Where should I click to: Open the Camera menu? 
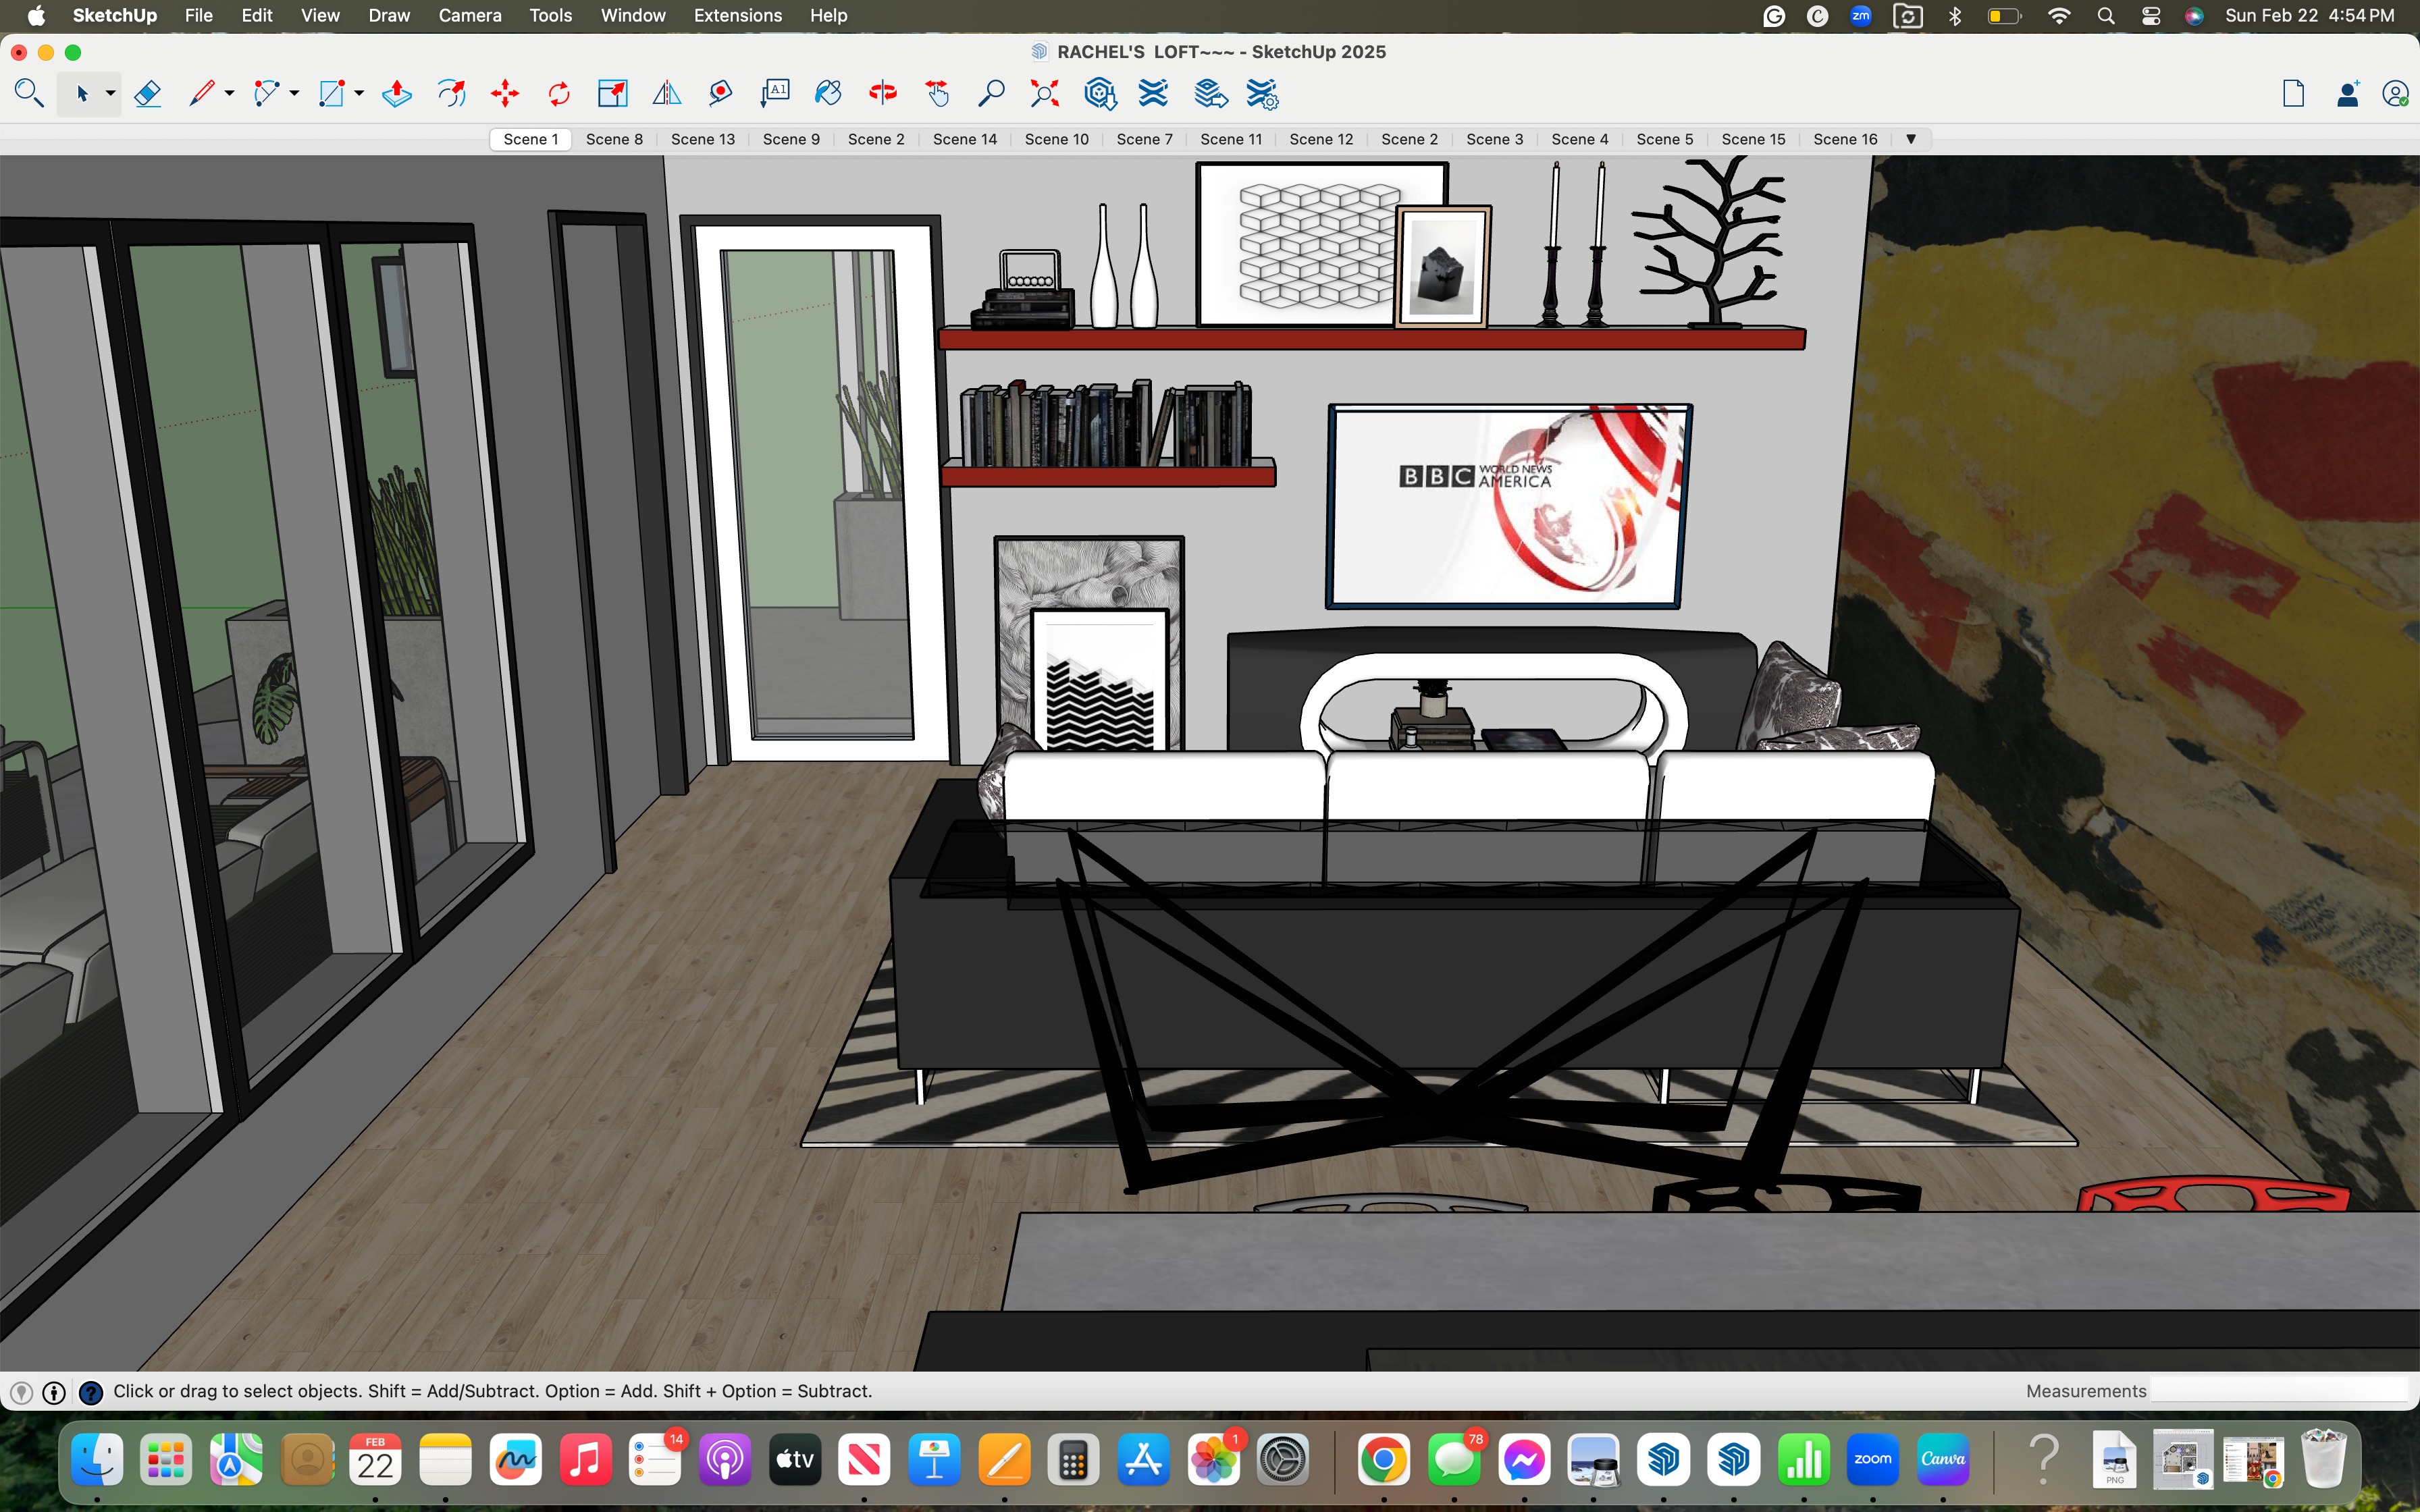(x=469, y=16)
